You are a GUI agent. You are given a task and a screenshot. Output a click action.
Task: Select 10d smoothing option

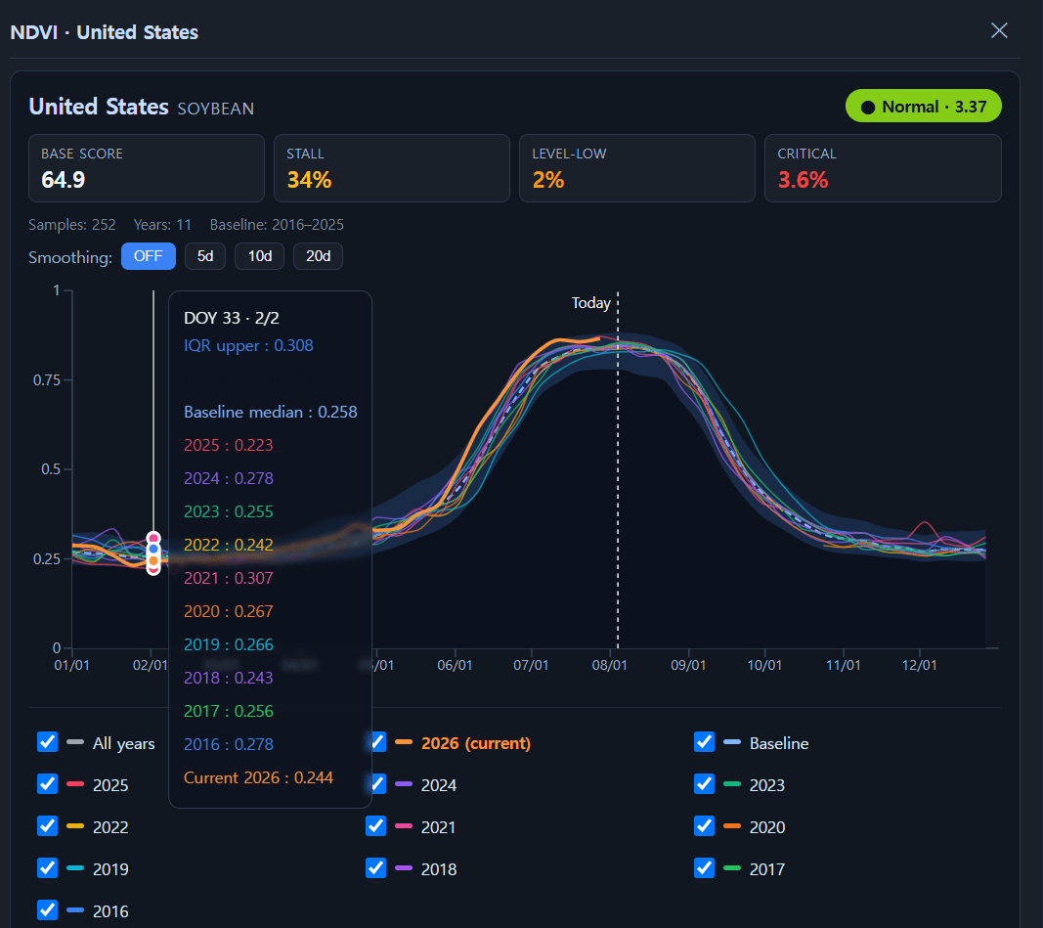click(259, 256)
